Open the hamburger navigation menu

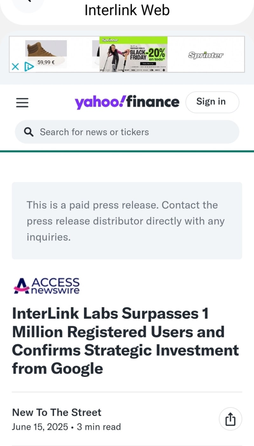coord(22,102)
